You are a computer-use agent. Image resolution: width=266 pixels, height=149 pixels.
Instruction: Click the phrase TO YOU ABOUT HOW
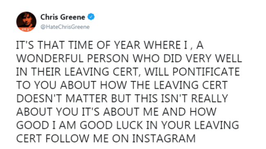pos(72,85)
